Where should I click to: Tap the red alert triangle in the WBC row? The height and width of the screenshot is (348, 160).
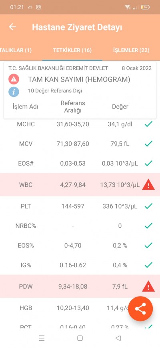tap(148, 185)
